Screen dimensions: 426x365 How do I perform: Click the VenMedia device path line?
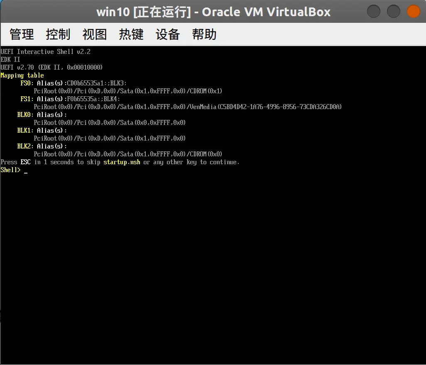point(188,107)
